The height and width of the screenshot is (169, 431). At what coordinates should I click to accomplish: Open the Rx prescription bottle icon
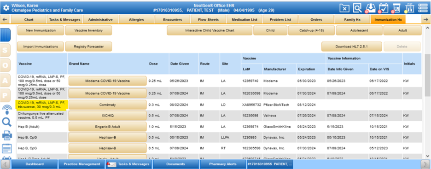pos(396,8)
